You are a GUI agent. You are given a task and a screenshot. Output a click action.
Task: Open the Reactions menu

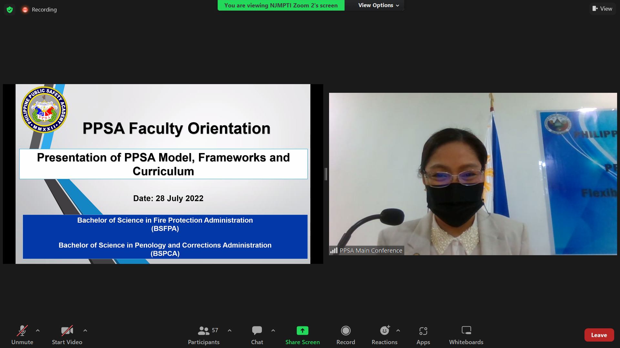[384, 335]
